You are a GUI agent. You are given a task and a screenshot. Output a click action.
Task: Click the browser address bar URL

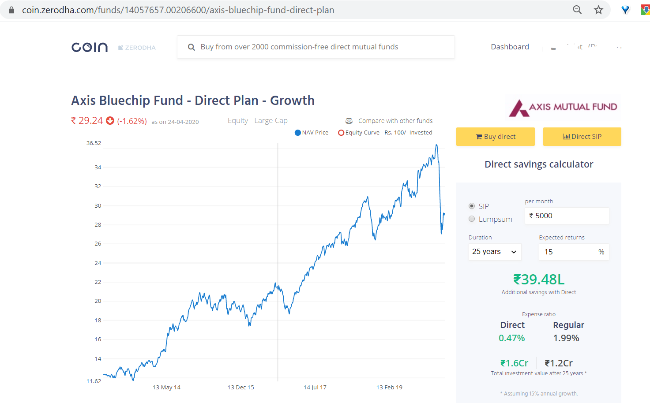pyautogui.click(x=178, y=10)
